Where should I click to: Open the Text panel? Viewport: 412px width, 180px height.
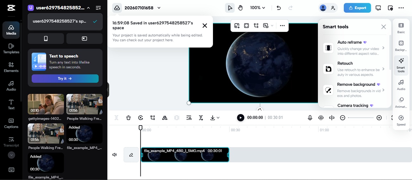[x=11, y=105]
